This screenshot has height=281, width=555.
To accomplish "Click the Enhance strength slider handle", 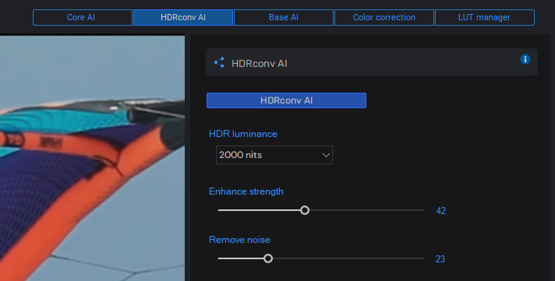I will coord(305,210).
